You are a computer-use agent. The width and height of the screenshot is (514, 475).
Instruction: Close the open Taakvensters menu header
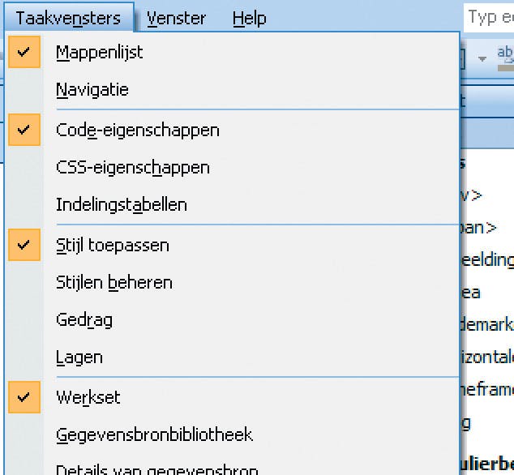coord(68,18)
